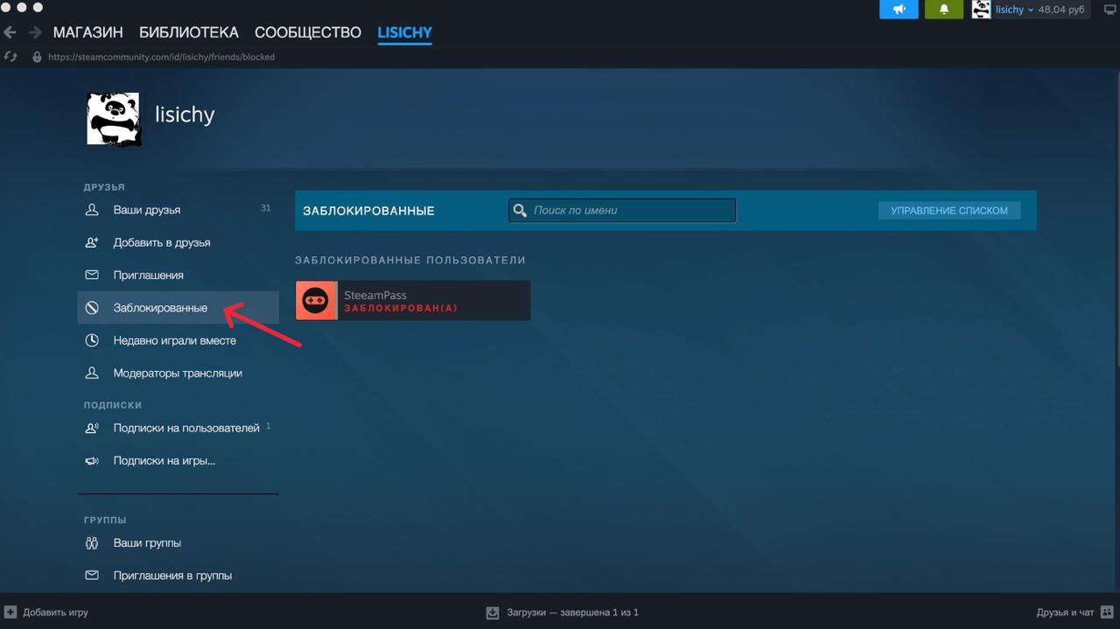Click the friends chat icon at bottom right

[x=1108, y=612]
